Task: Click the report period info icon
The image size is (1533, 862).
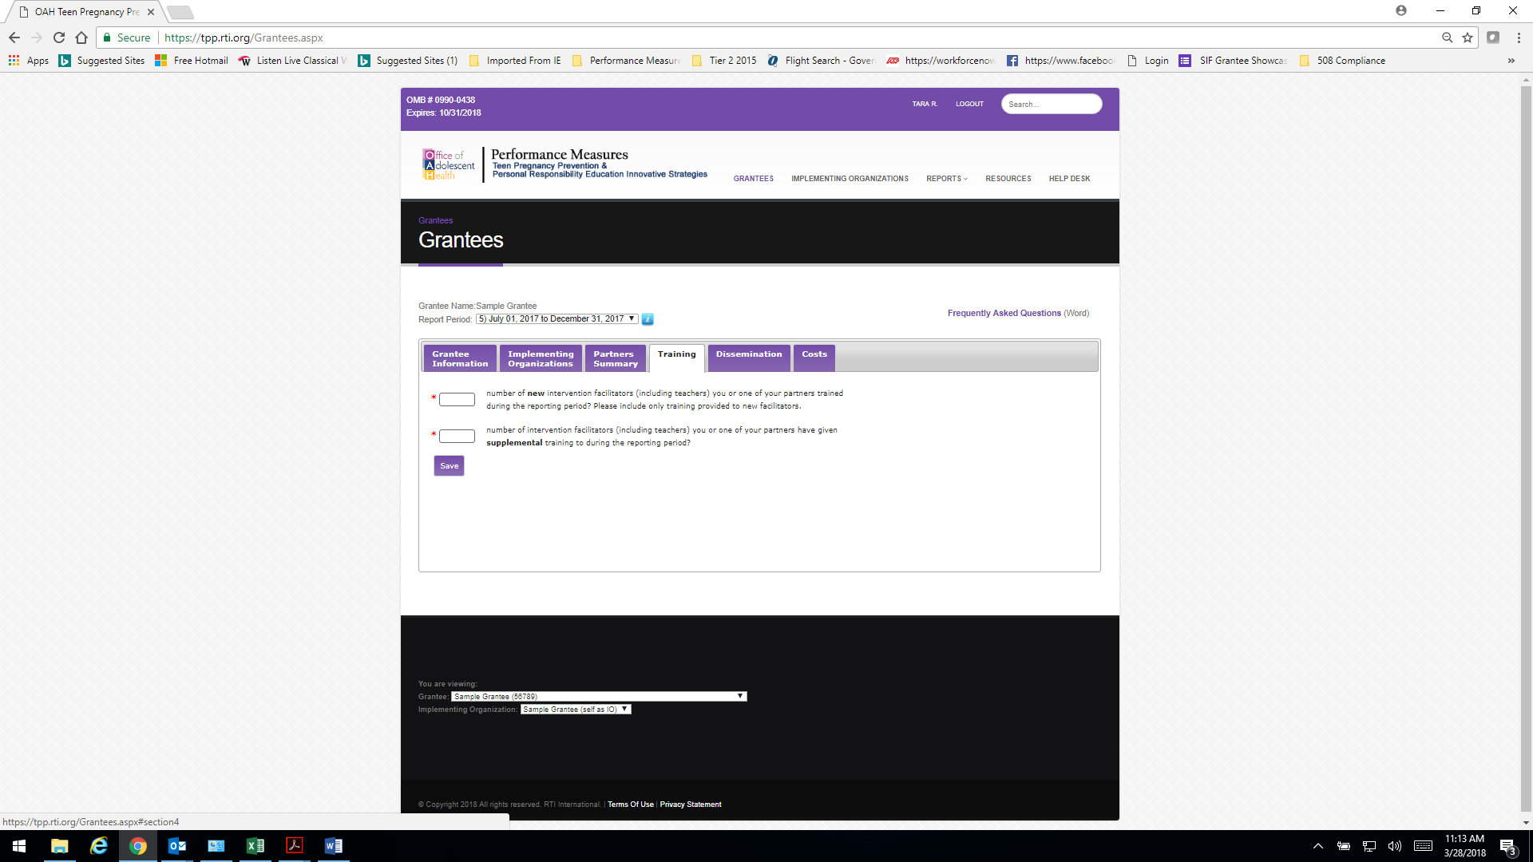Action: (x=648, y=319)
